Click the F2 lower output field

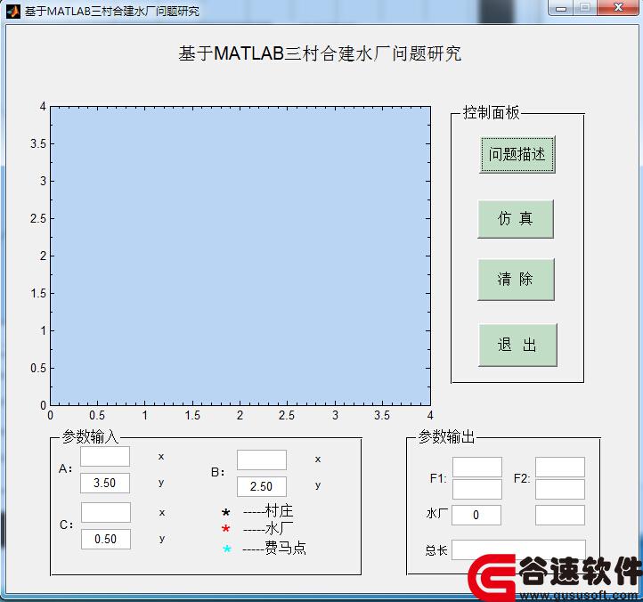[560, 489]
